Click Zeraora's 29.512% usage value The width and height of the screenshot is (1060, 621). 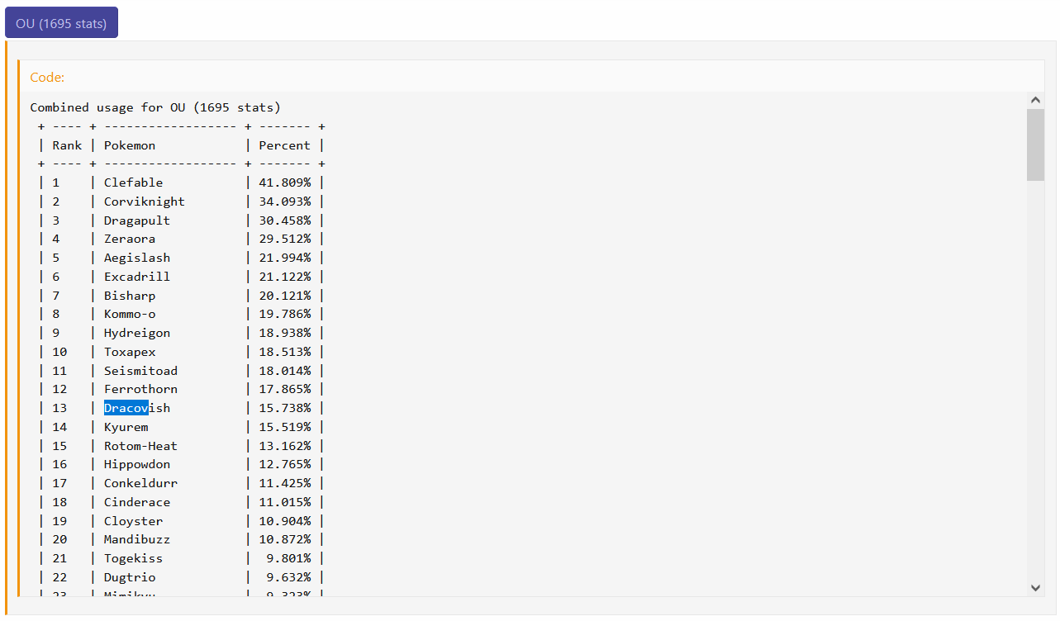[x=284, y=239]
